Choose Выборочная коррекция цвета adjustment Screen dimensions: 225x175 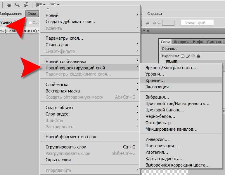tap(181, 165)
